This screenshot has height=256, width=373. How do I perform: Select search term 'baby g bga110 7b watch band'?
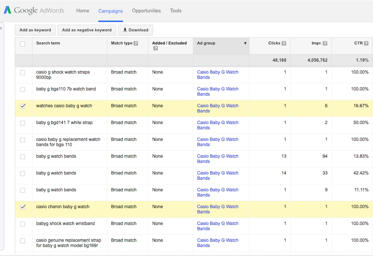pos(66,89)
